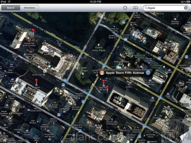This screenshot has width=191, height=143.
Task: Tap the orange street view person icon
Action: tap(102, 73)
